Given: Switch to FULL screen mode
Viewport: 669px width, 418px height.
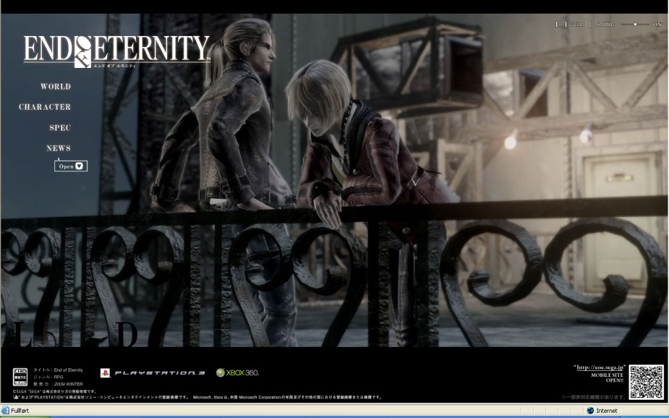Looking at the screenshot, I should coord(576,24).
